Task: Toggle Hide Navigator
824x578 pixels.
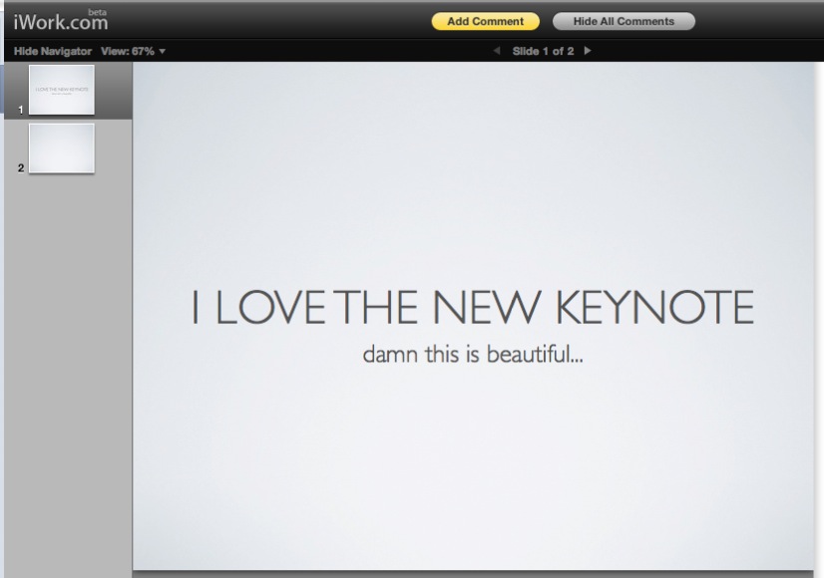Action: (x=53, y=51)
